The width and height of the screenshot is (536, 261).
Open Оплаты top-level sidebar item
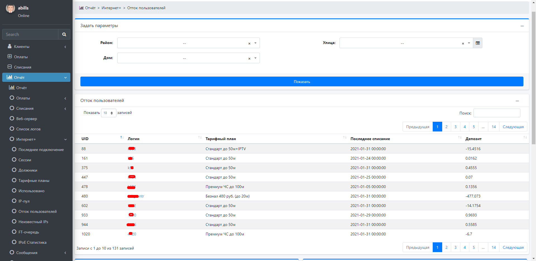tap(36, 57)
